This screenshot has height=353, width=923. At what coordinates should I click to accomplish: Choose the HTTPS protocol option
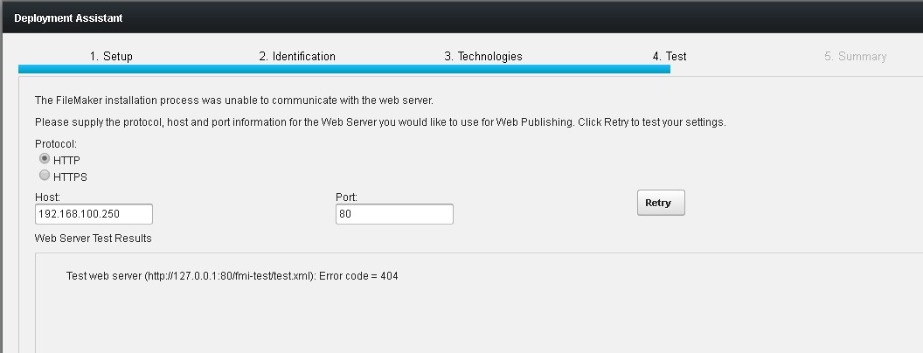(x=45, y=176)
